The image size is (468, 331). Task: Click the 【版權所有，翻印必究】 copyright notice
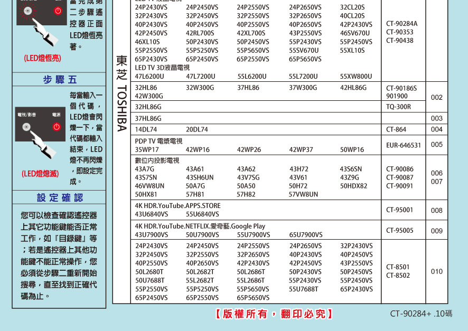274,314
